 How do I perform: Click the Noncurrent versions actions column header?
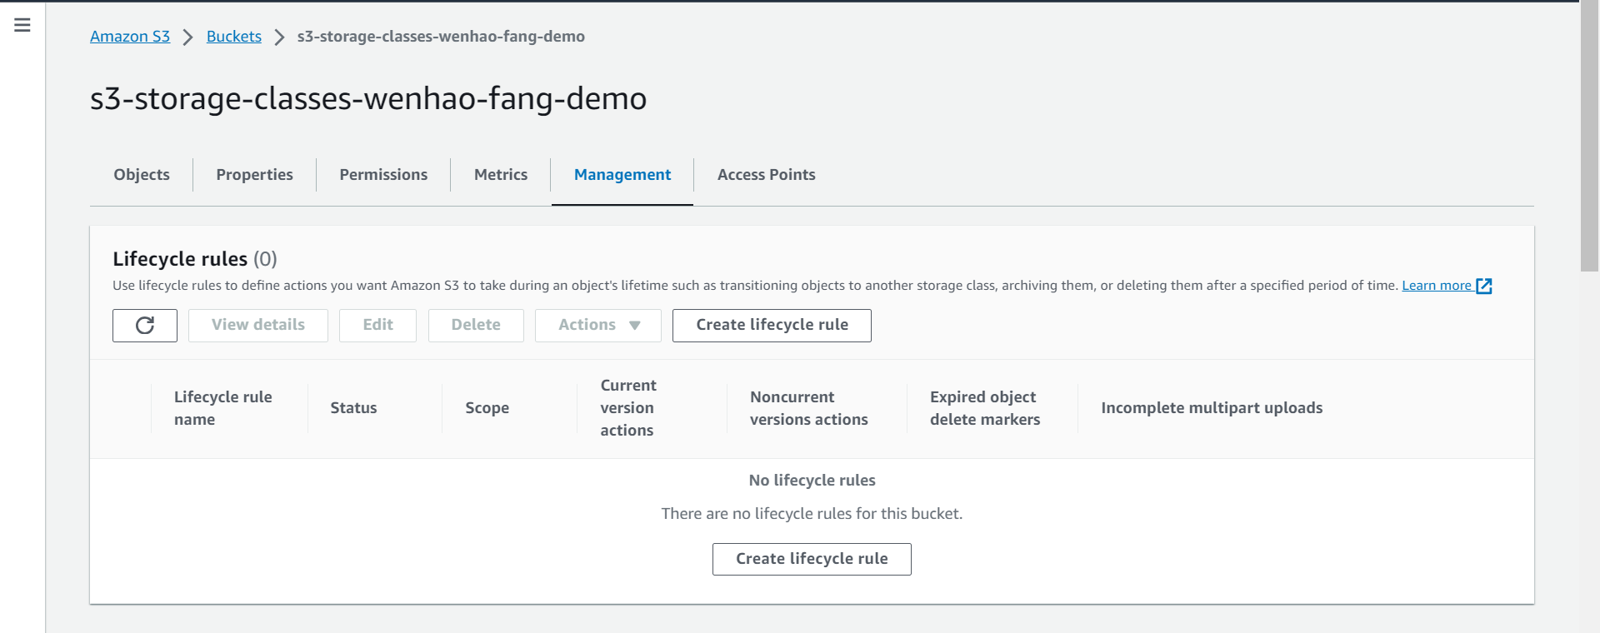click(x=809, y=408)
